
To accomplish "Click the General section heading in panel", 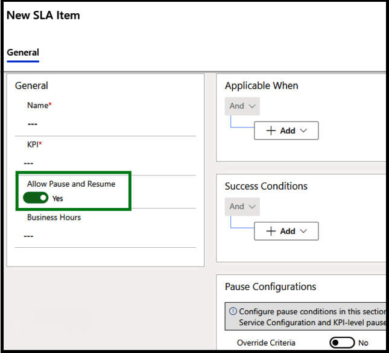I will [x=31, y=86].
